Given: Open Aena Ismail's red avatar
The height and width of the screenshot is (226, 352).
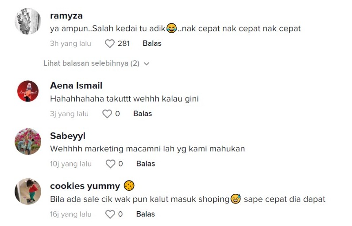Looking at the screenshot, I should pyautogui.click(x=28, y=91).
